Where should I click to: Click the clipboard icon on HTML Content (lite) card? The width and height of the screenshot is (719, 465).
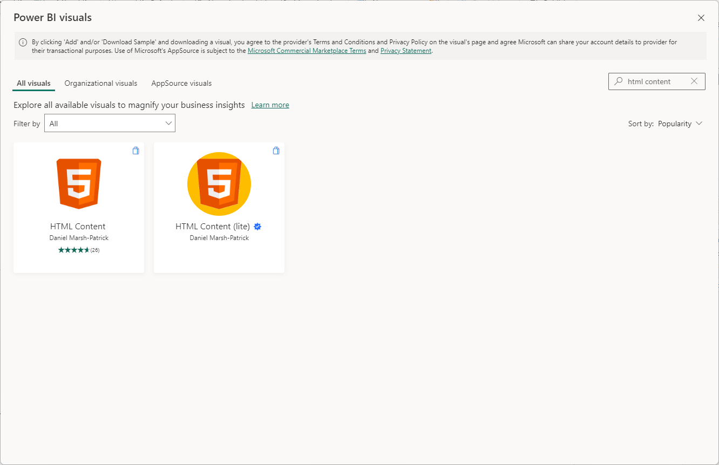tap(276, 151)
